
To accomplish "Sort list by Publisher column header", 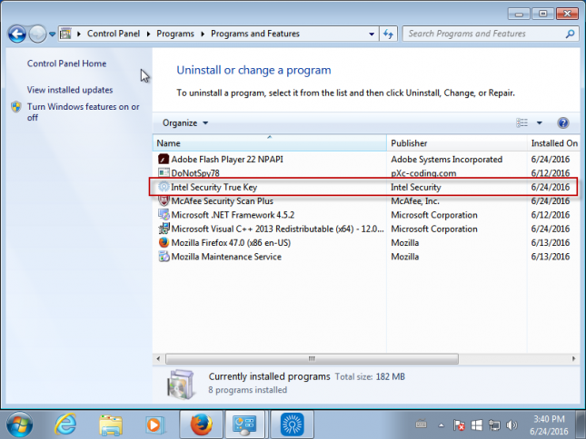I will click(454, 143).
